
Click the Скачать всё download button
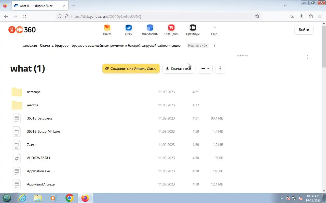[179, 69]
